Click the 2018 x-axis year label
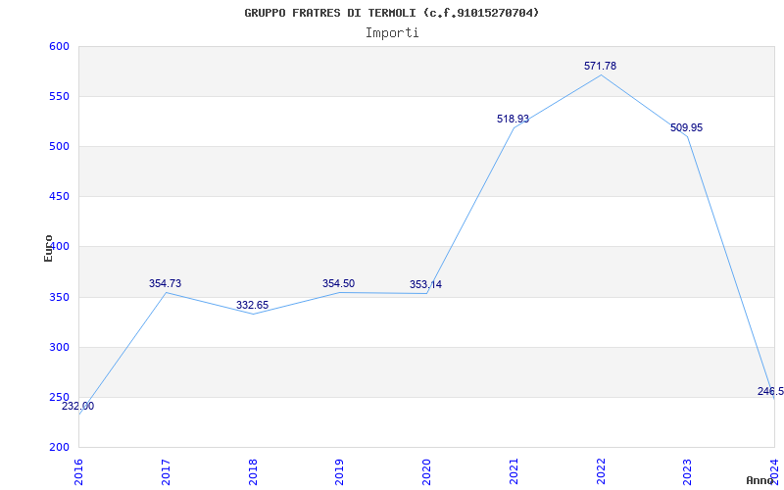Image resolution: width=784 pixels, height=490 pixels. (253, 471)
